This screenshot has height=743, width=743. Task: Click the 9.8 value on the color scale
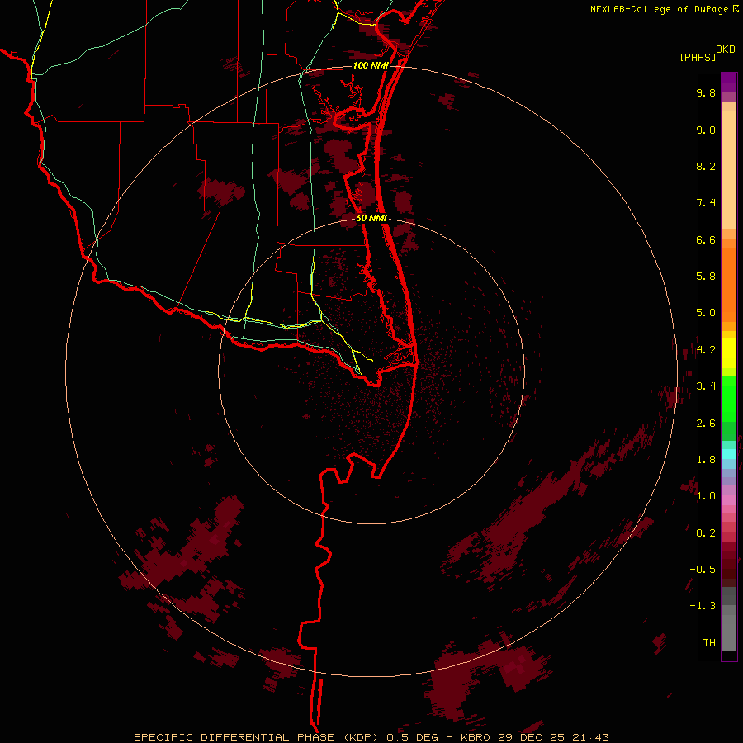(706, 92)
